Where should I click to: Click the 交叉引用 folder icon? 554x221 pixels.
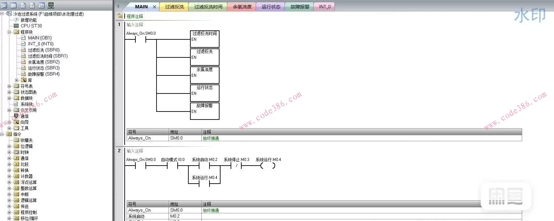point(16,110)
